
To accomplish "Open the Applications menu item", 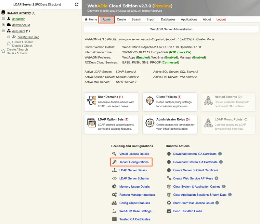I will (x=189, y=20).
